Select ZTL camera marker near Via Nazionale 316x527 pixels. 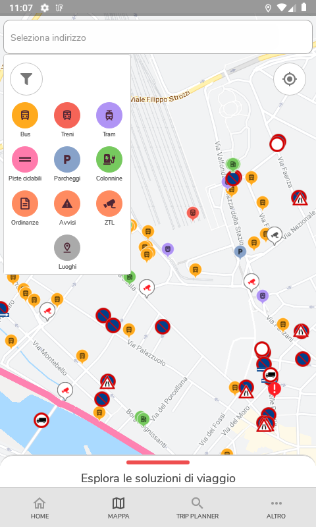click(x=275, y=235)
